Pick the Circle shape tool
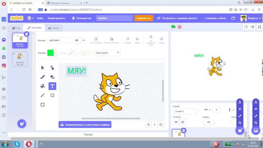Viewport: 263px width, 148px height. [x=52, y=95]
